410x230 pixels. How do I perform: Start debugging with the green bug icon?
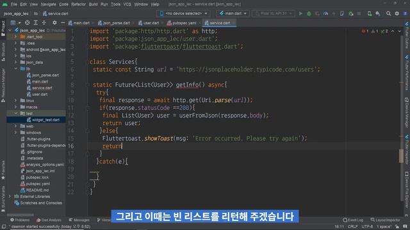[309, 13]
